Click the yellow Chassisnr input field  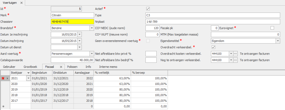(72, 22)
